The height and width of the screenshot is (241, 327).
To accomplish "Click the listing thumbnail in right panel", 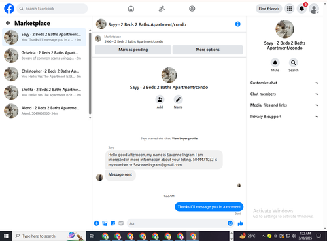I will (284, 29).
